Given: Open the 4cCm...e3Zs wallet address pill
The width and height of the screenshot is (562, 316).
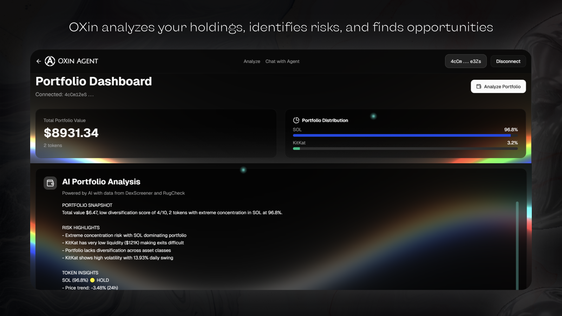Looking at the screenshot, I should 466,61.
